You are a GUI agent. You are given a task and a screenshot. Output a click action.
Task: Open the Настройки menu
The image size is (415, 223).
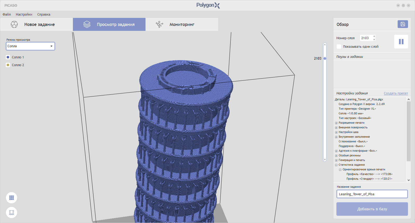pyautogui.click(x=24, y=15)
